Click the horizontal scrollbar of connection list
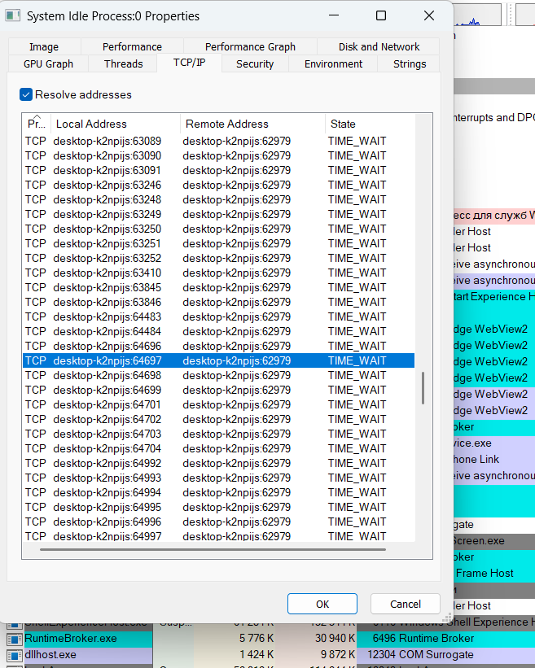Viewport: 535px width, 668px height. (213, 549)
